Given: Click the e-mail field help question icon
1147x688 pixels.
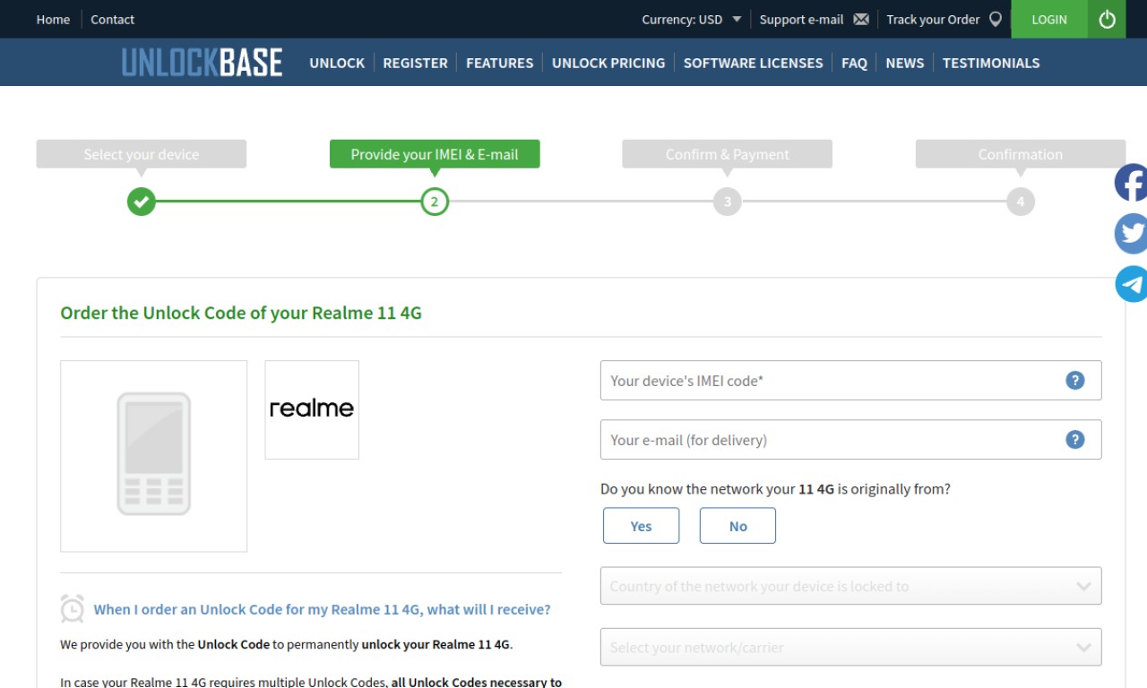Looking at the screenshot, I should pos(1074,440).
